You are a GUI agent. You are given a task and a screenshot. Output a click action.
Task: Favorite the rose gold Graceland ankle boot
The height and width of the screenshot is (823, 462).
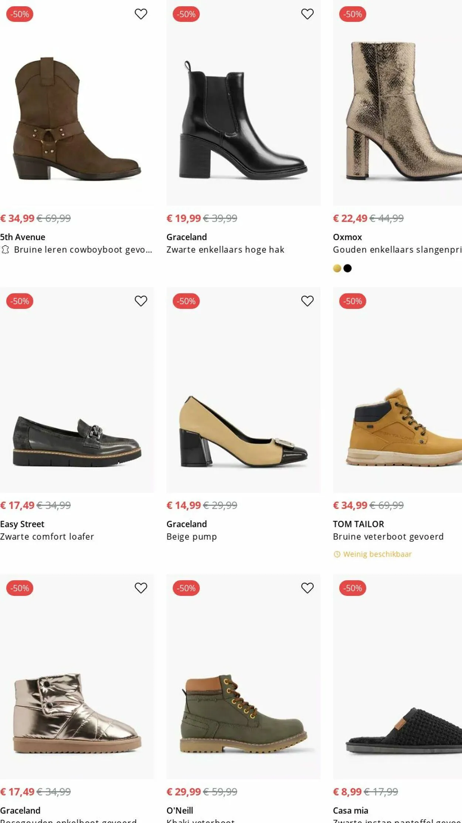[x=140, y=588]
